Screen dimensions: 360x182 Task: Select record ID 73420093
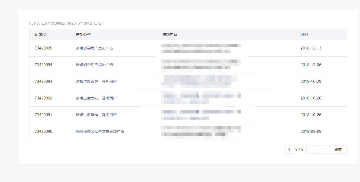click(44, 81)
